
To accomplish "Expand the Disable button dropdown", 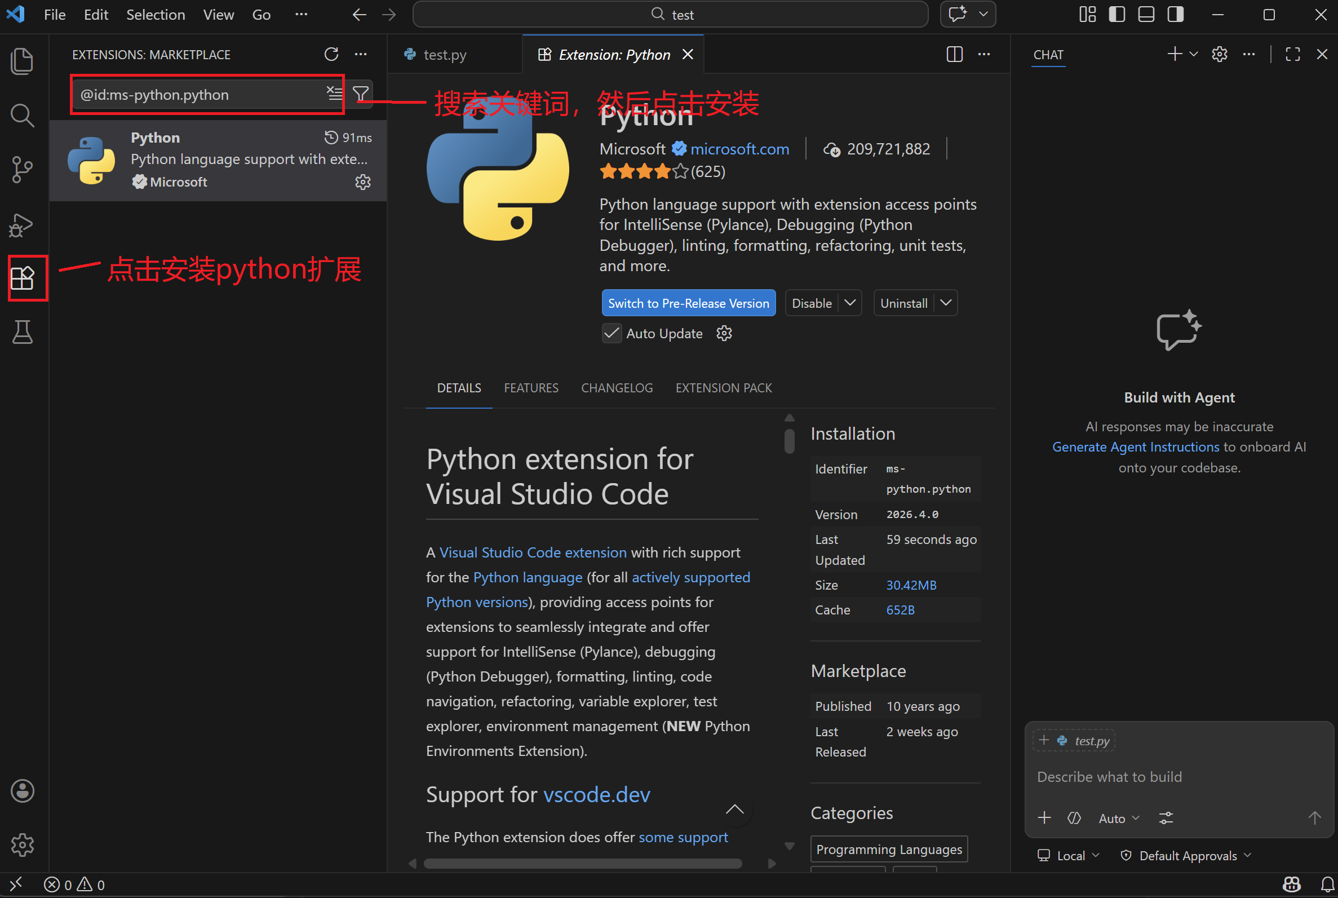I will pos(851,302).
